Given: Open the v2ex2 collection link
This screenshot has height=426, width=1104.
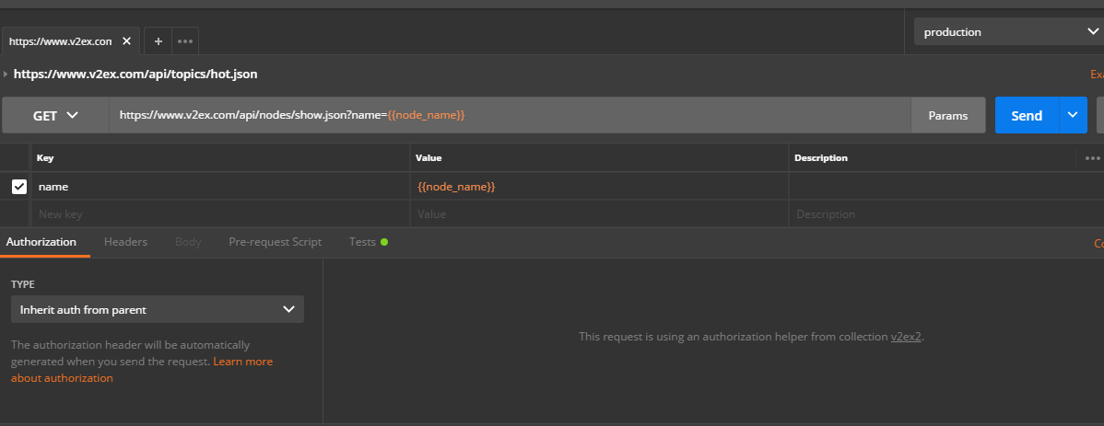Looking at the screenshot, I should pyautogui.click(x=906, y=337).
